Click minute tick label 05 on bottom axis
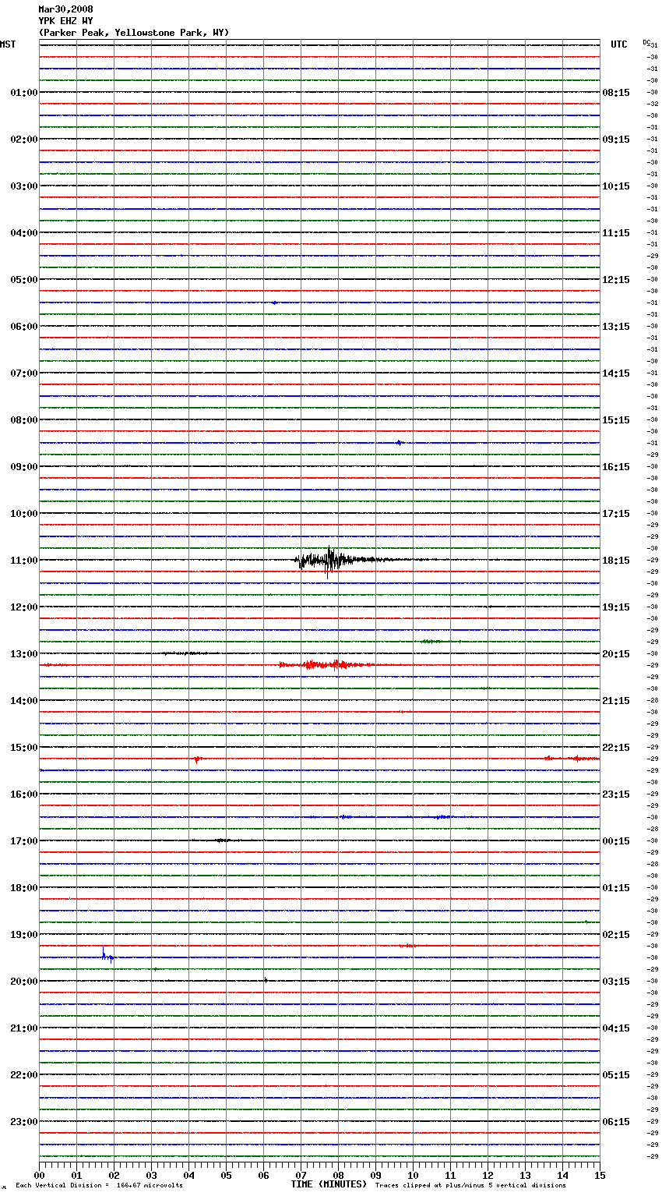The image size is (662, 1196). coord(226,1175)
